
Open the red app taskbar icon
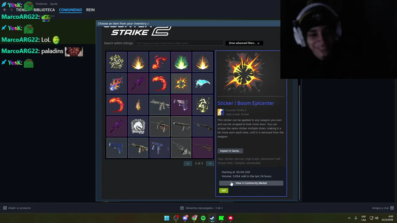(x=230, y=218)
